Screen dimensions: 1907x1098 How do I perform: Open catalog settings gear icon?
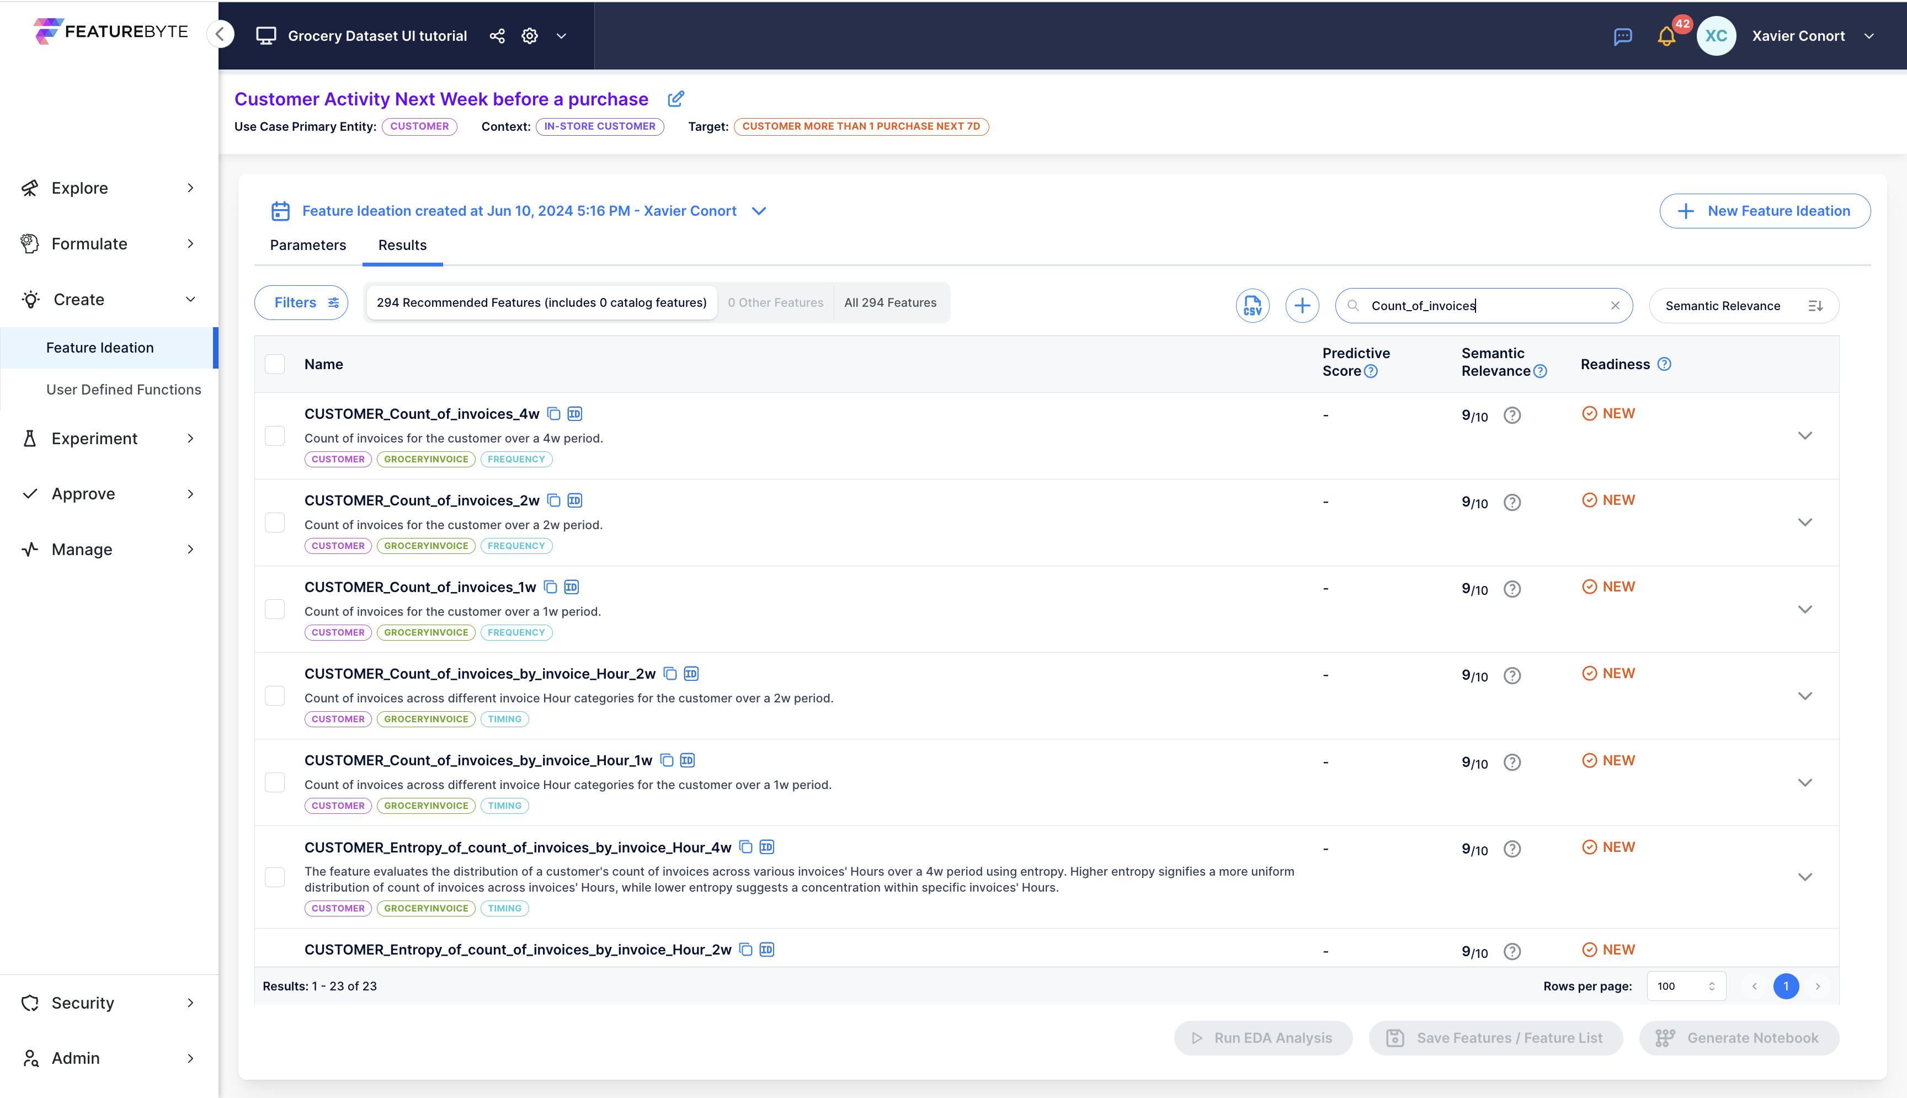[529, 35]
